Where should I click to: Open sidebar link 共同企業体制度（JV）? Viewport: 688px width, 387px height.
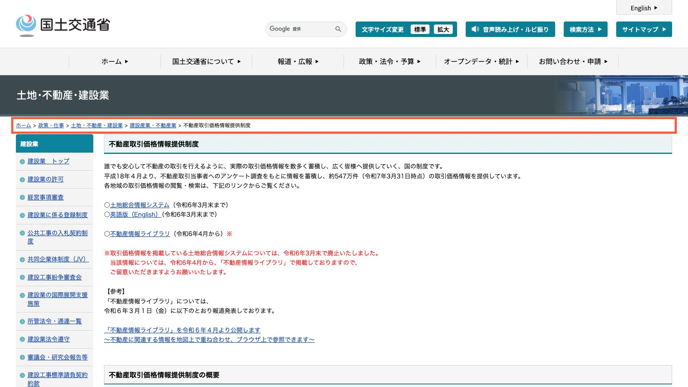click(58, 259)
